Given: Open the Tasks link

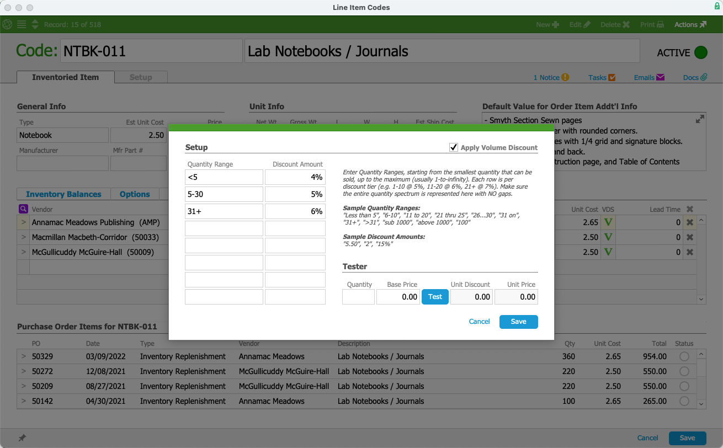Looking at the screenshot, I should (602, 77).
